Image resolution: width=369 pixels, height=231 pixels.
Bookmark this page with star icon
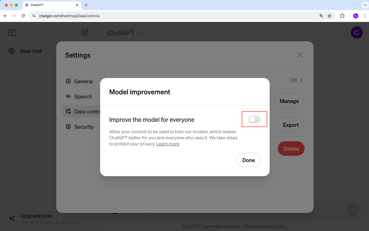(x=329, y=16)
